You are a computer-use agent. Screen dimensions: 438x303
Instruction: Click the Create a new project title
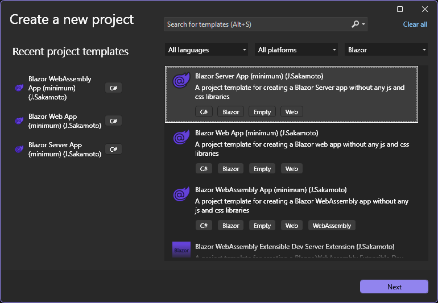tap(72, 19)
